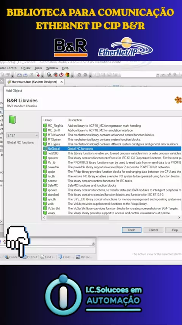Click the green icon of the MTTypes library
182x325 pixels.
coord(45,144)
